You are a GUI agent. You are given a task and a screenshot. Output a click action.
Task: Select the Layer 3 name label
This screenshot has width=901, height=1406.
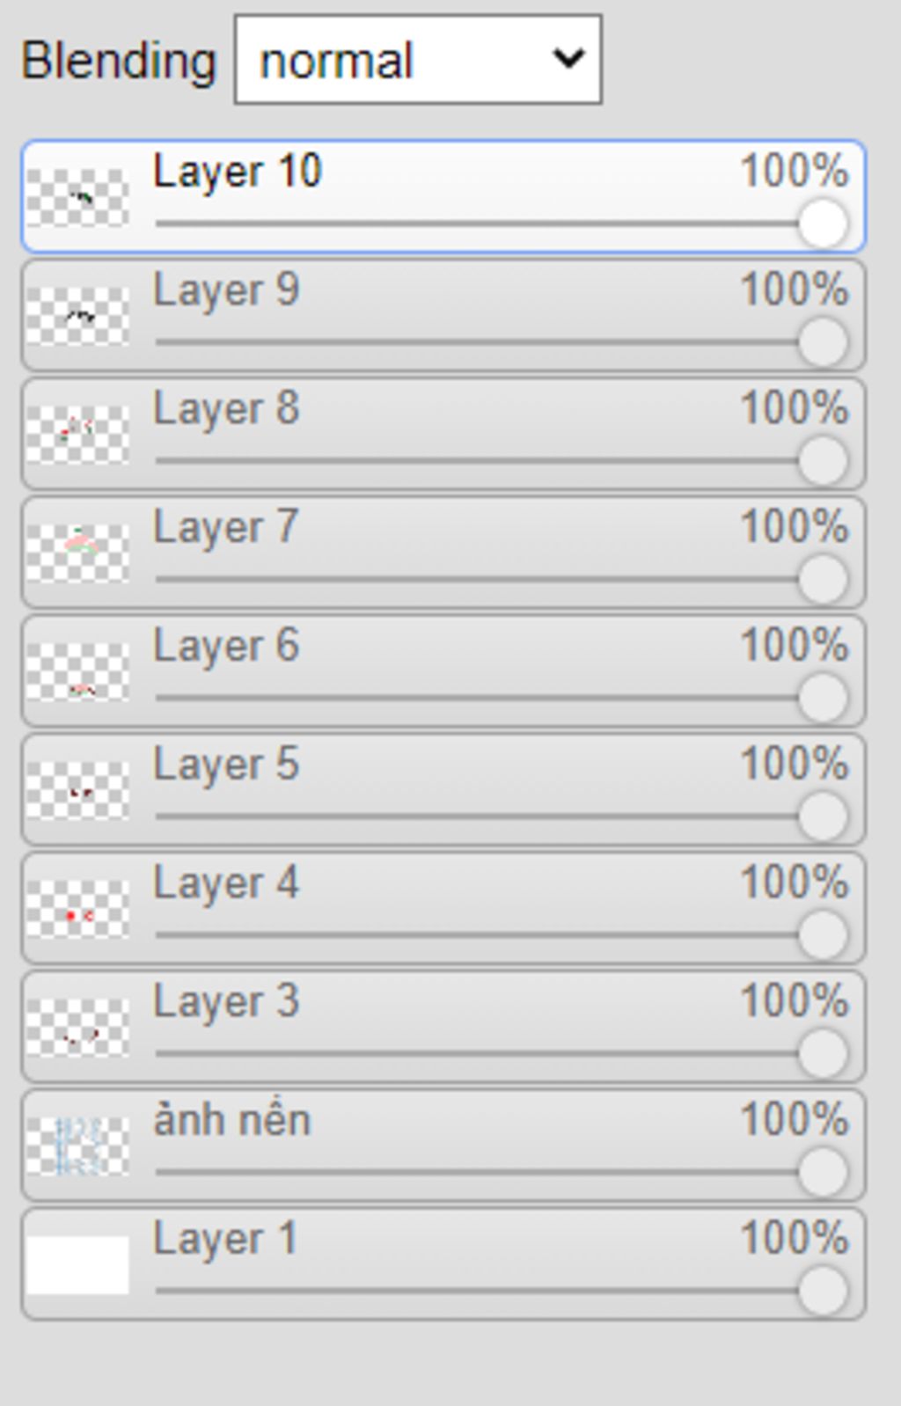tap(226, 1002)
